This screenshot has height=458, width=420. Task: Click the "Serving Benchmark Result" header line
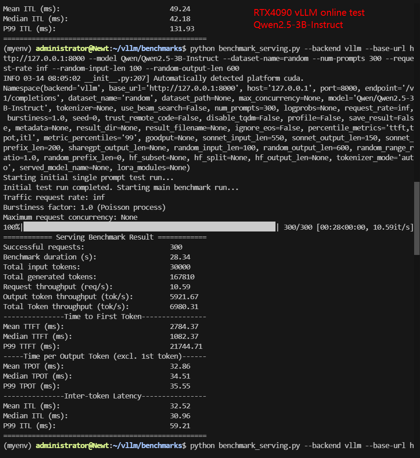pyautogui.click(x=105, y=237)
